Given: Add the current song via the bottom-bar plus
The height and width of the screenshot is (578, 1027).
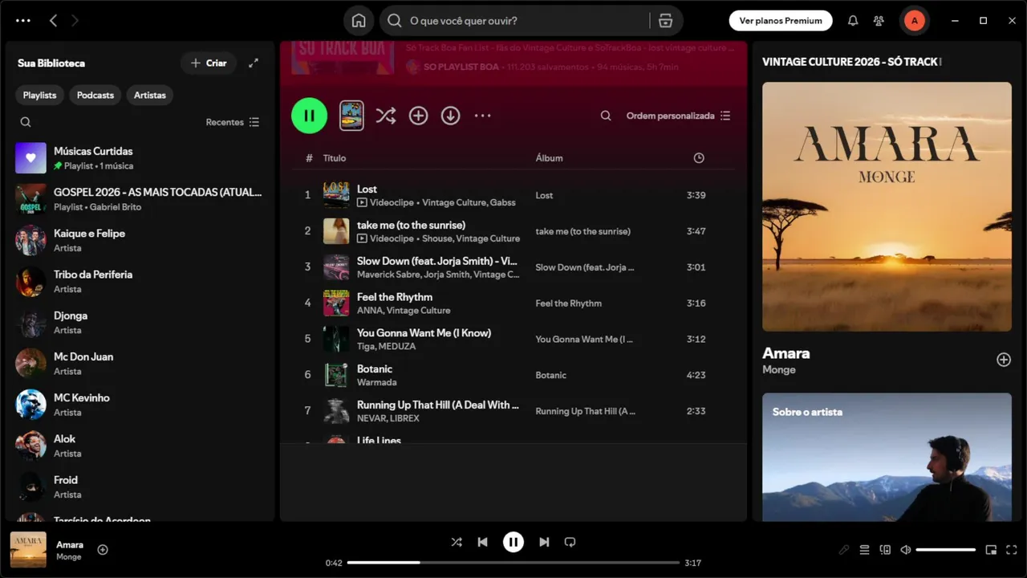Looking at the screenshot, I should 103,550.
